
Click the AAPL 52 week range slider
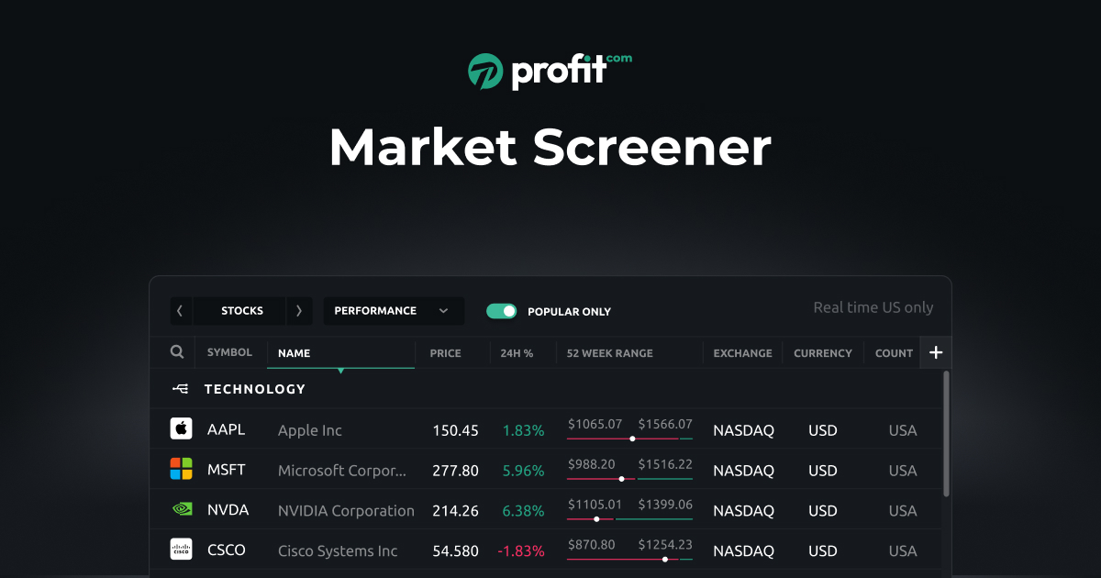630,439
